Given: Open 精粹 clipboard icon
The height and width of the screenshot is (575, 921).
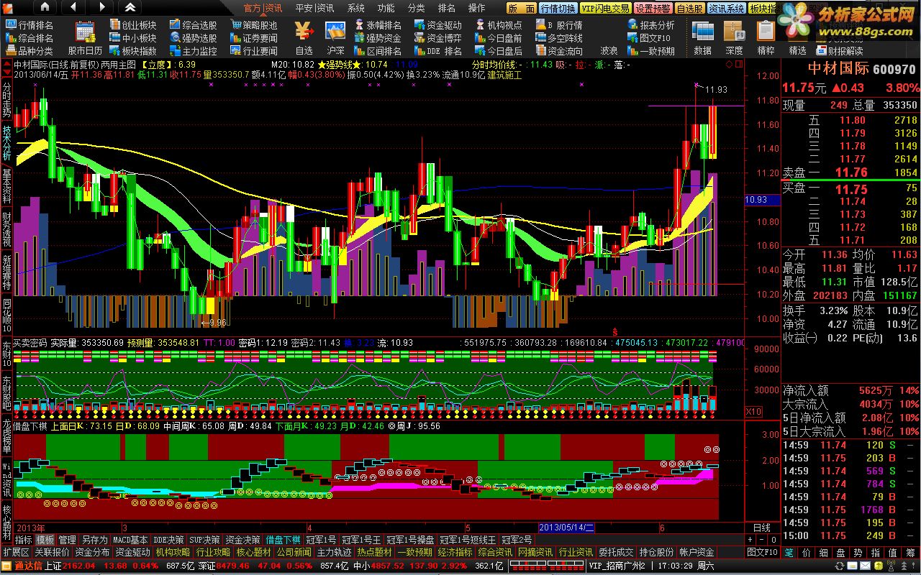Looking at the screenshot, I should (766, 37).
